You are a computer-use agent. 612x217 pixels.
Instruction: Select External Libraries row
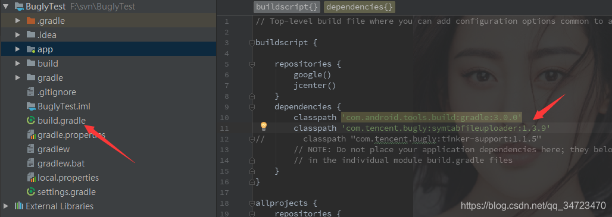pyautogui.click(x=108, y=206)
